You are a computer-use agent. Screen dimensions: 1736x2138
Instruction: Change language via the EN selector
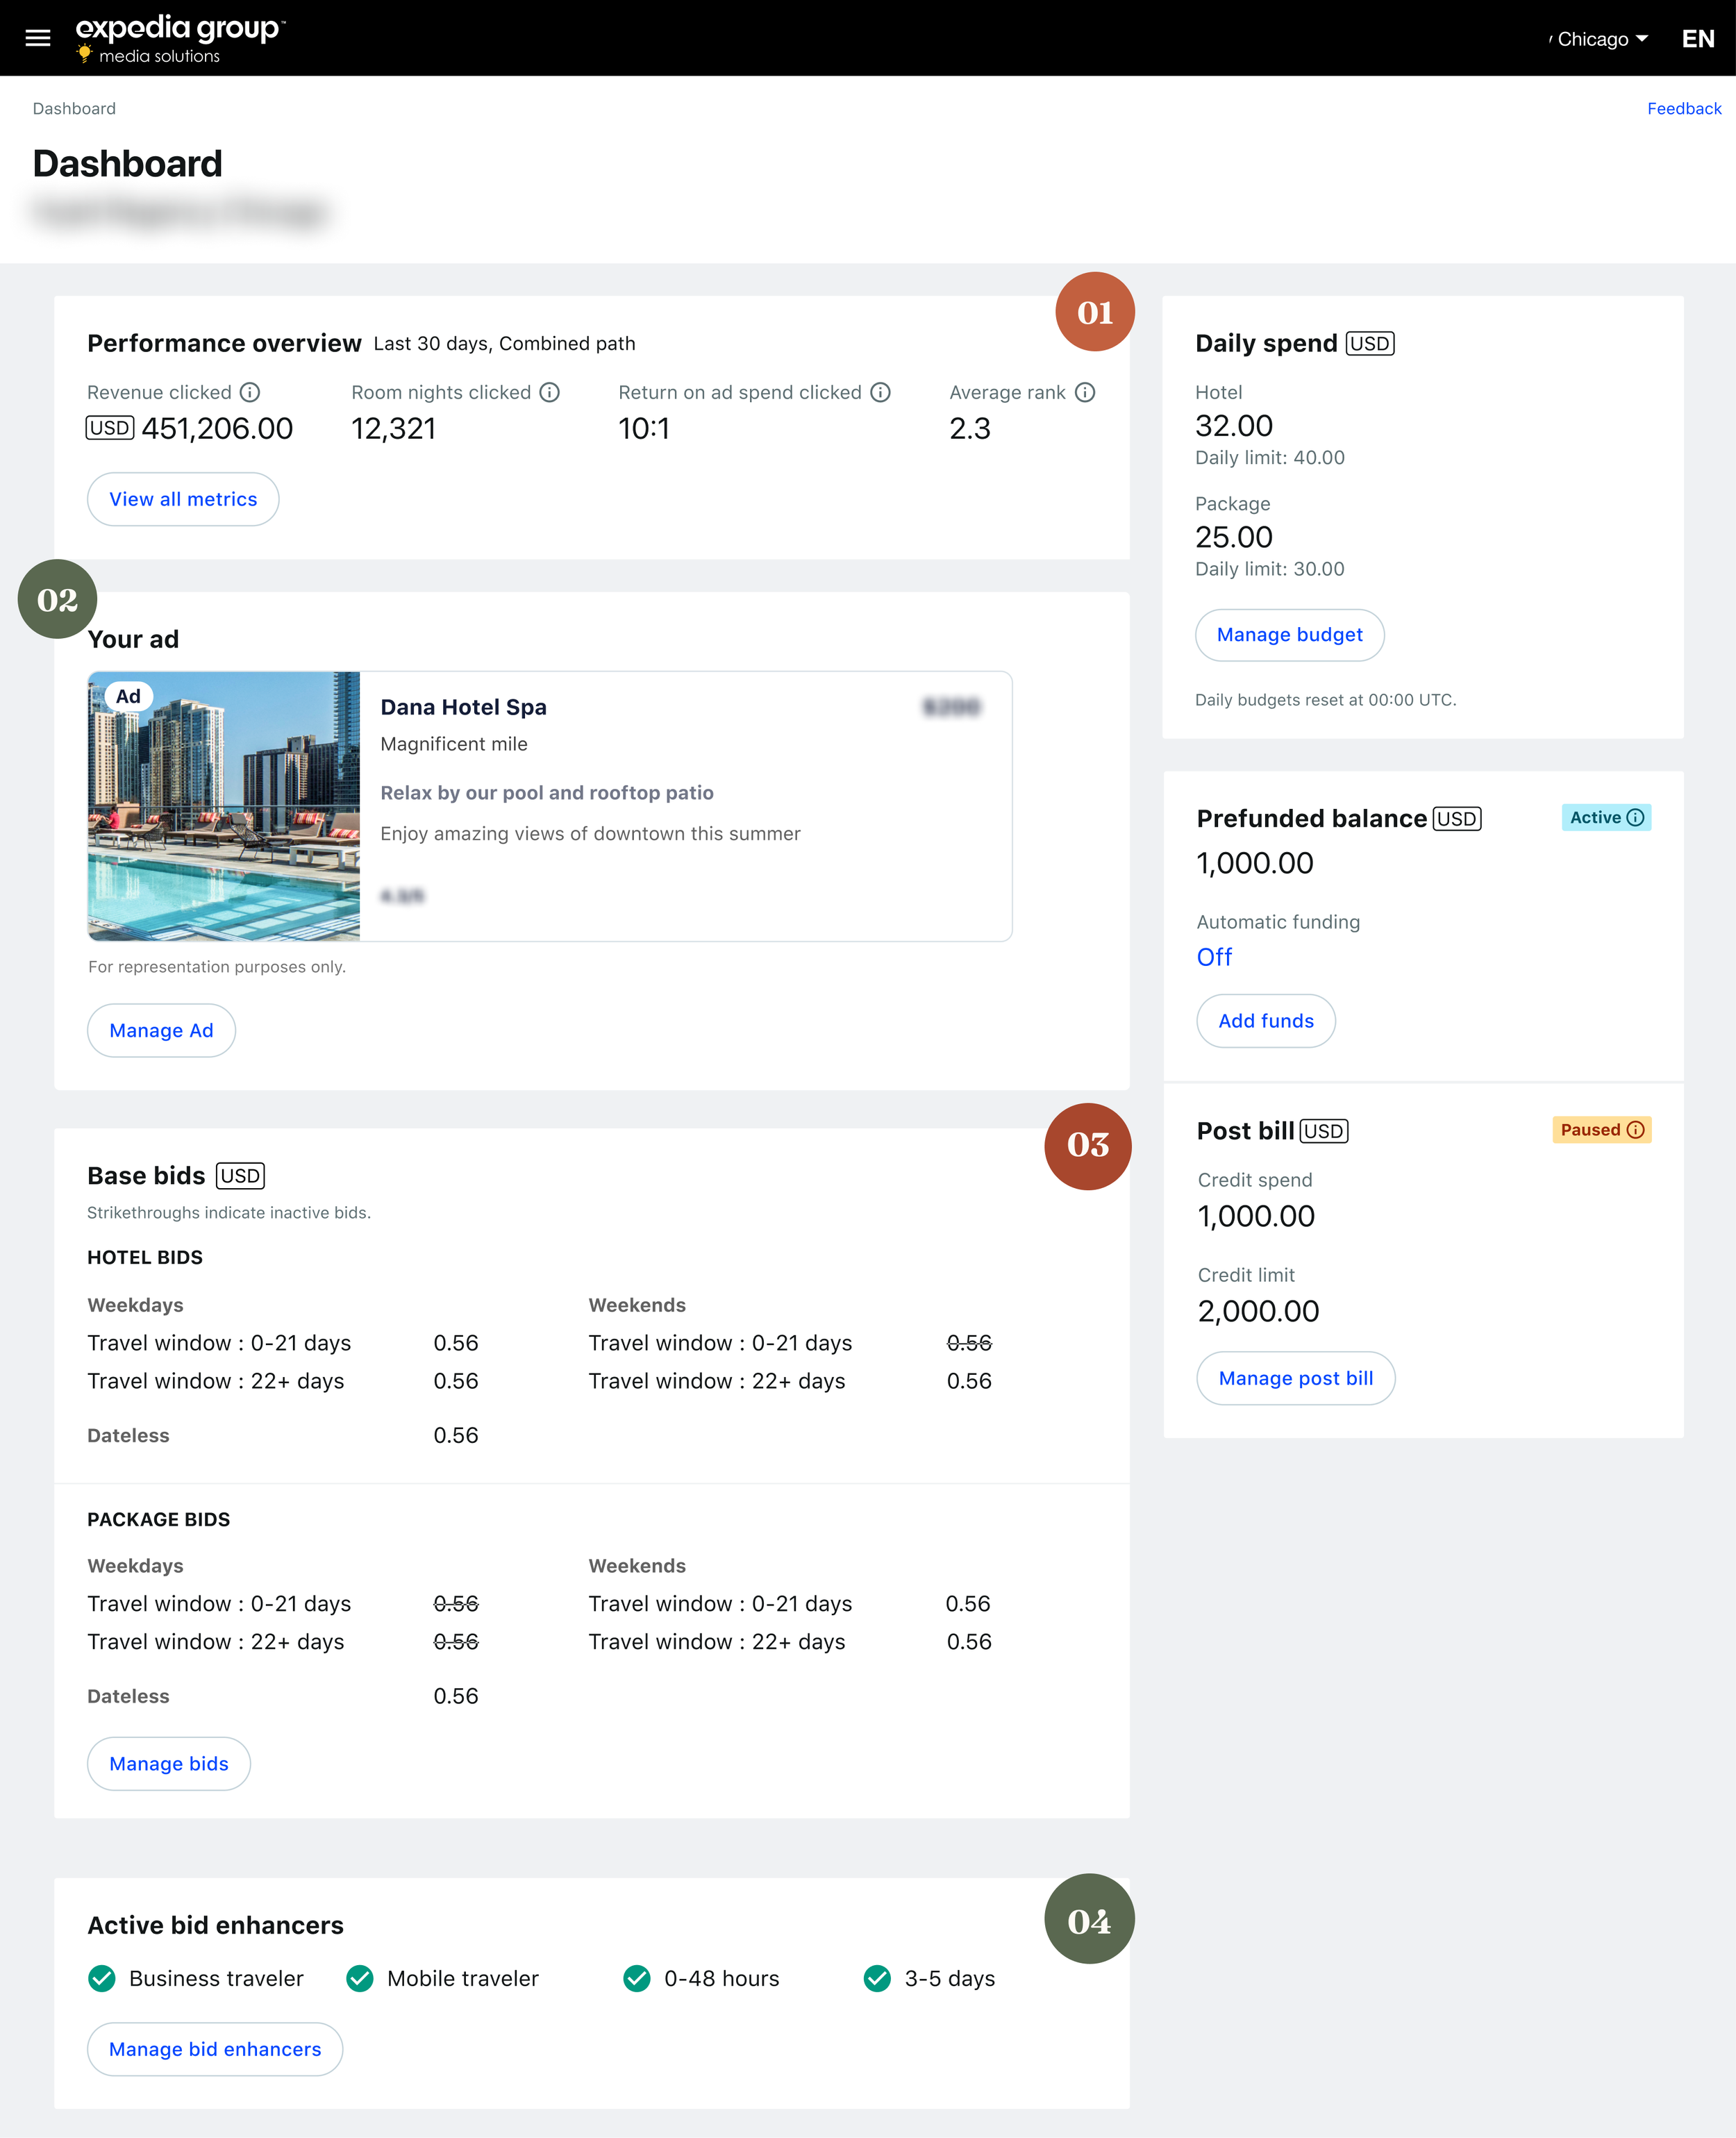tap(1698, 39)
